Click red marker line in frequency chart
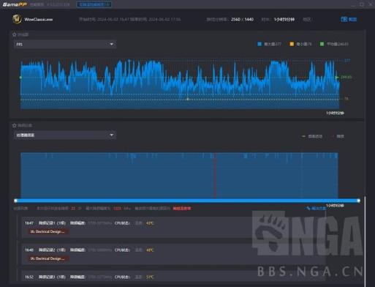 pyautogui.click(x=215, y=175)
